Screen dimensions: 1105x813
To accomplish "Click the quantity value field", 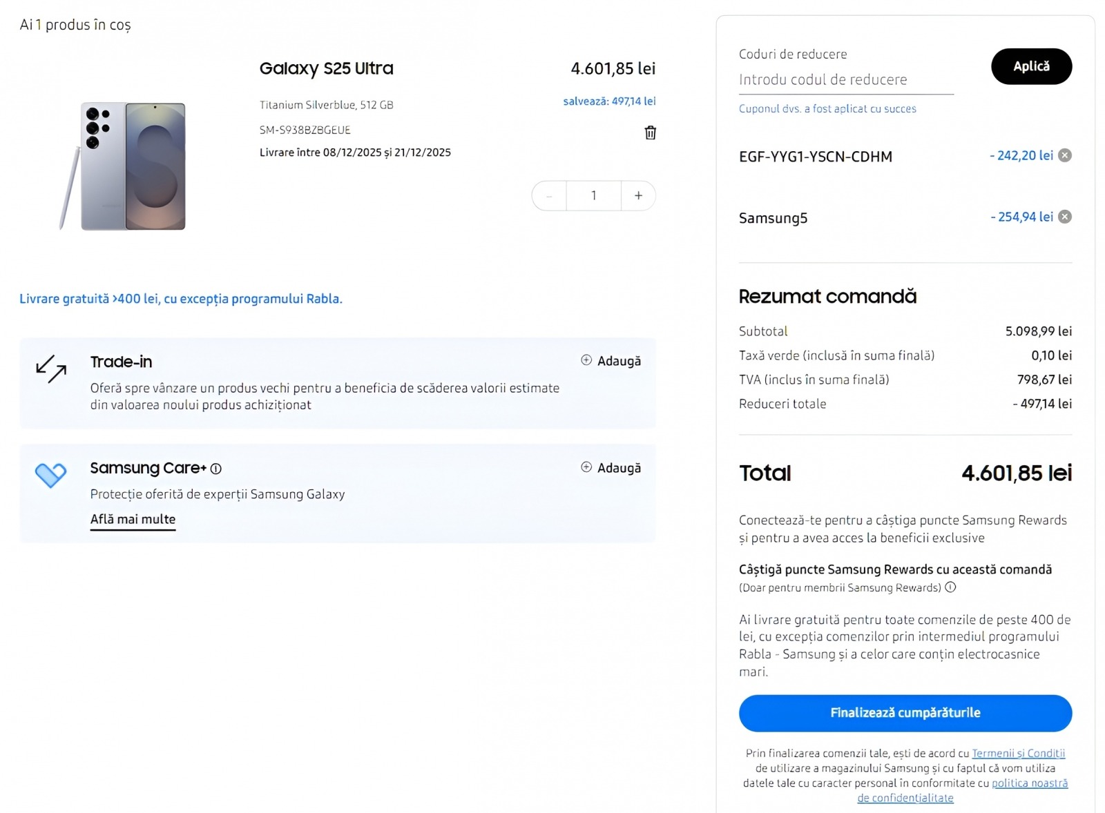I will (593, 196).
